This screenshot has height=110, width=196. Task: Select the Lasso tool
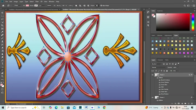pyautogui.click(x=2, y=19)
